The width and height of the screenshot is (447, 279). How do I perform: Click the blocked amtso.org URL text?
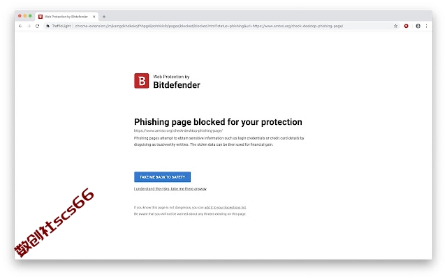179,130
